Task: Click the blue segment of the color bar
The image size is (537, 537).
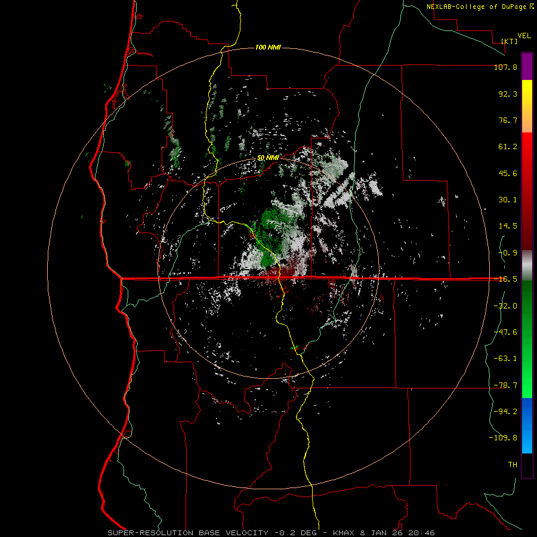Action: [527, 425]
